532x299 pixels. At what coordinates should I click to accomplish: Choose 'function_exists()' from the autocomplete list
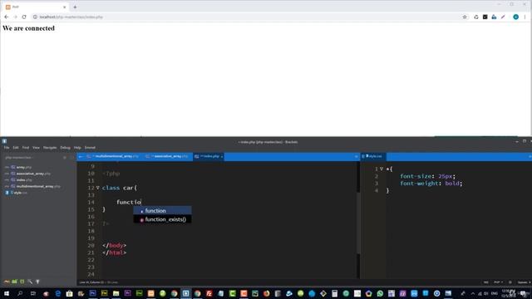163,219
